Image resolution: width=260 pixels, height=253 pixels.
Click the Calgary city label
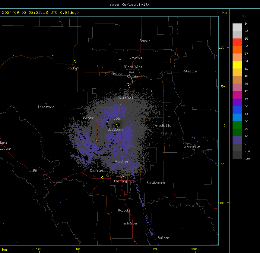tap(120, 181)
